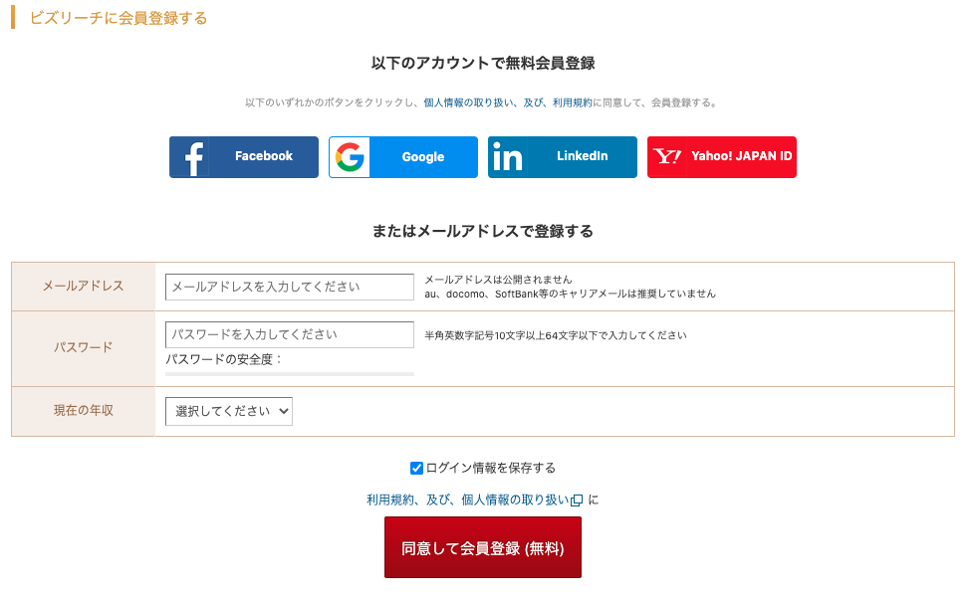Image resolution: width=974 pixels, height=600 pixels.
Task: Click the Facebook "f" logo icon
Action: pos(194,159)
